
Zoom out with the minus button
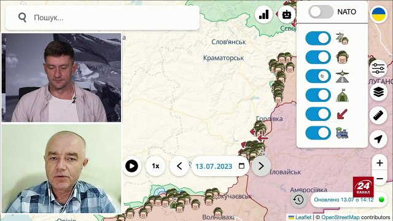tap(379, 179)
